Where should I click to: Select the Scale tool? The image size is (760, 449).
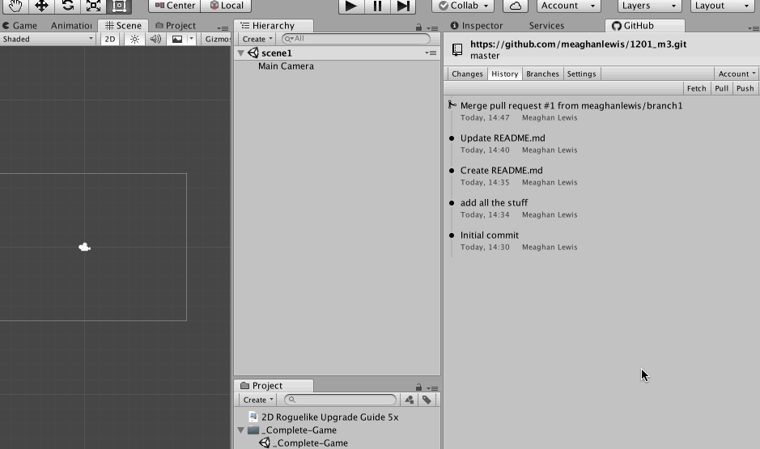coord(93,6)
